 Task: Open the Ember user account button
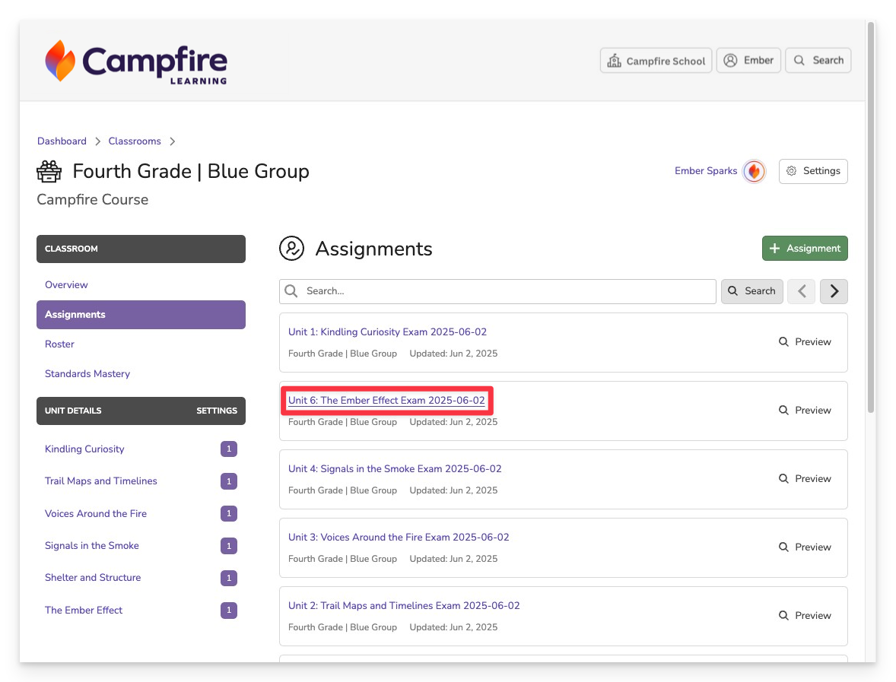[748, 61]
